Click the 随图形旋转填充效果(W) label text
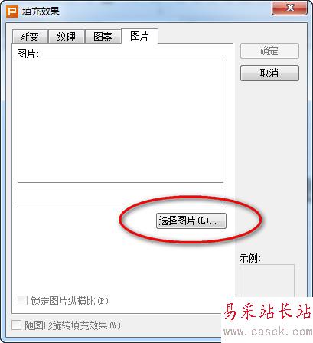The width and height of the screenshot is (313, 343). (73, 325)
